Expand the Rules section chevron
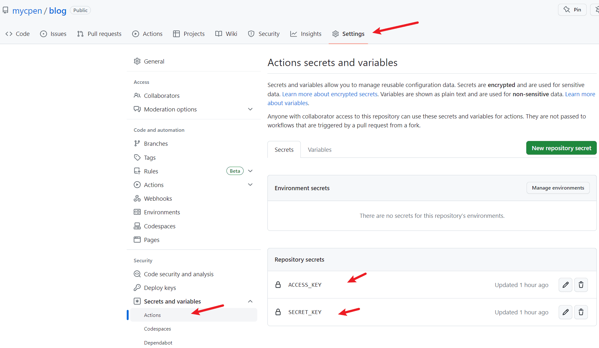Image resolution: width=599 pixels, height=348 pixels. coord(250,171)
